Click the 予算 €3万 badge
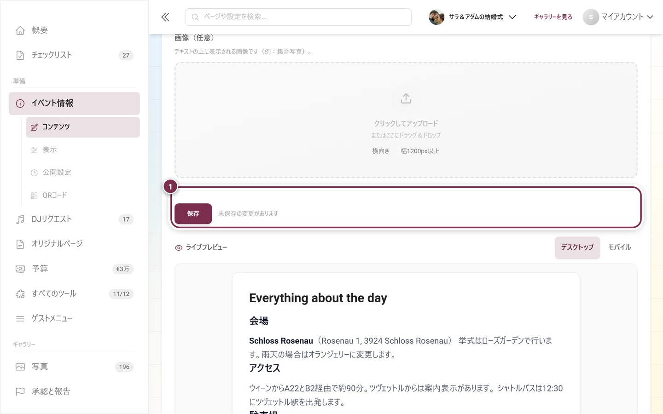The width and height of the screenshot is (663, 414). pyautogui.click(x=123, y=269)
